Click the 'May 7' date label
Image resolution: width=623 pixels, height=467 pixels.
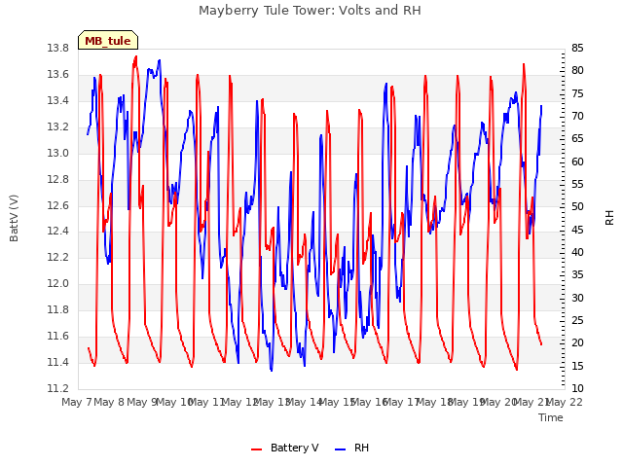[77, 402]
